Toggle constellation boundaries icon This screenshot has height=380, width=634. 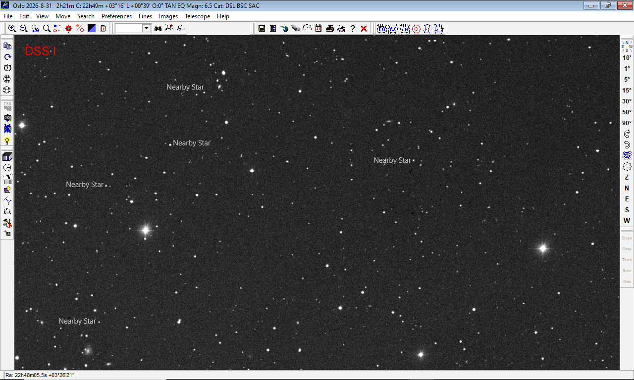coord(439,29)
